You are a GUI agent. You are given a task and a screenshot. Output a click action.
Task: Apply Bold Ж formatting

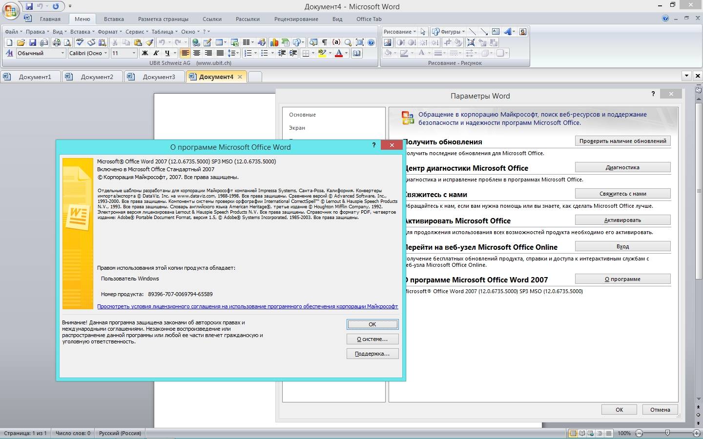(x=145, y=53)
